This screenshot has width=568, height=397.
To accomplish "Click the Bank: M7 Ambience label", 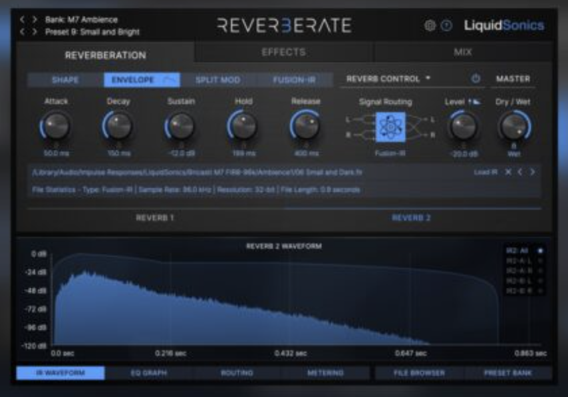I will click(x=81, y=19).
